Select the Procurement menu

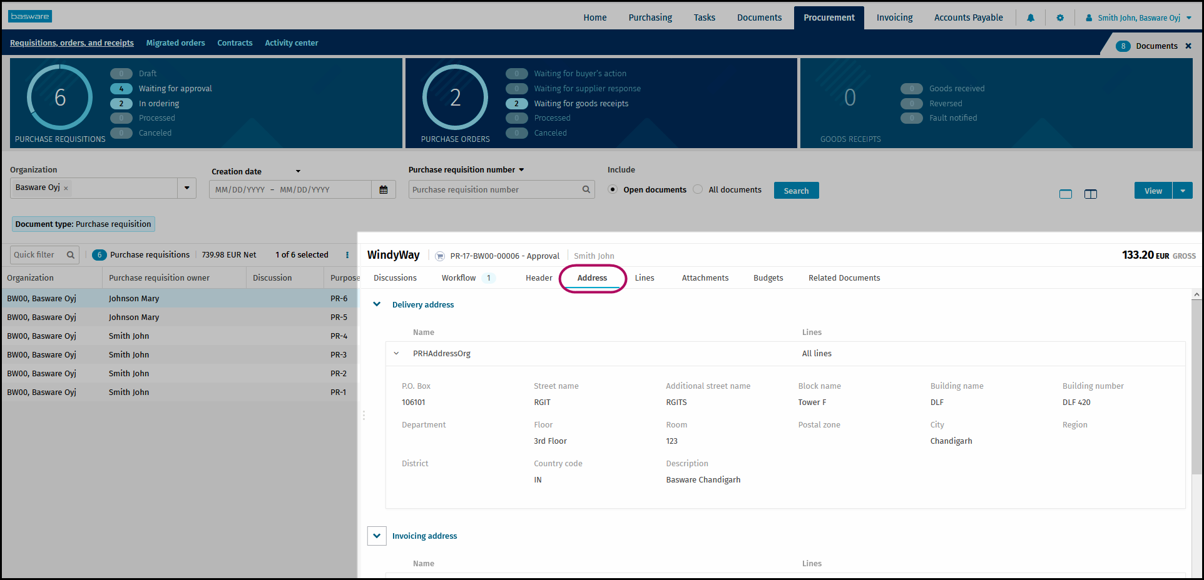[x=829, y=17]
